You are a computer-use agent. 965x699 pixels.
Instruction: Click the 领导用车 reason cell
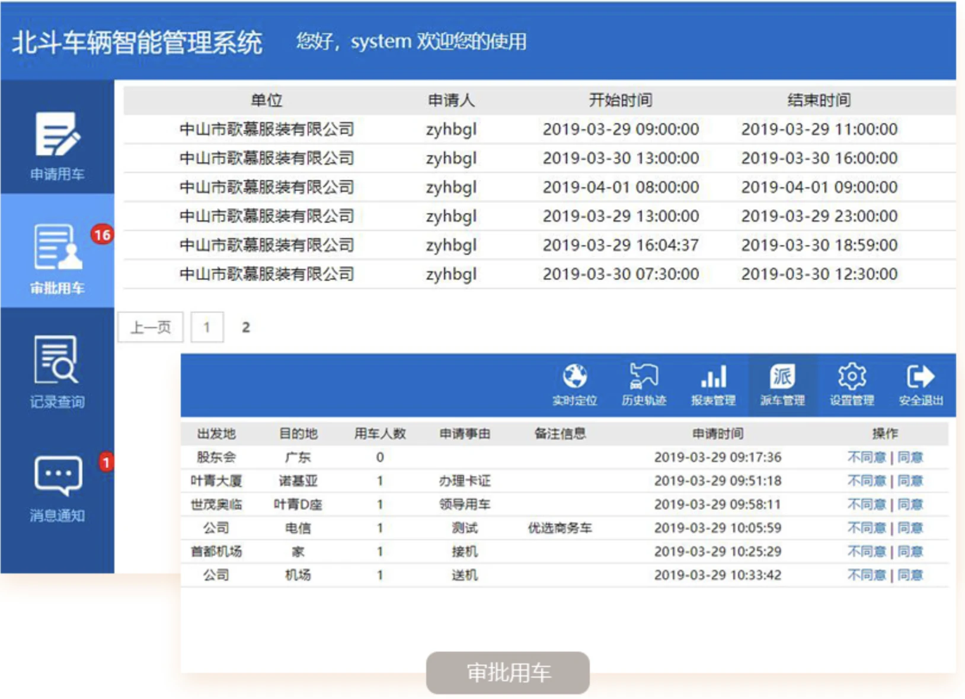tap(465, 504)
